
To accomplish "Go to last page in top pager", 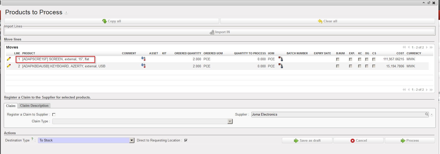I will (431, 47).
